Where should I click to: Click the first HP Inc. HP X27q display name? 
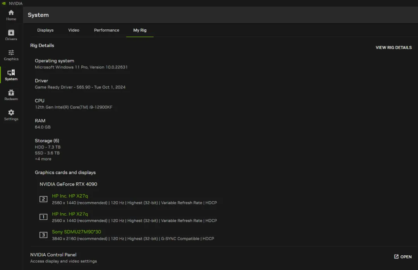click(x=70, y=196)
